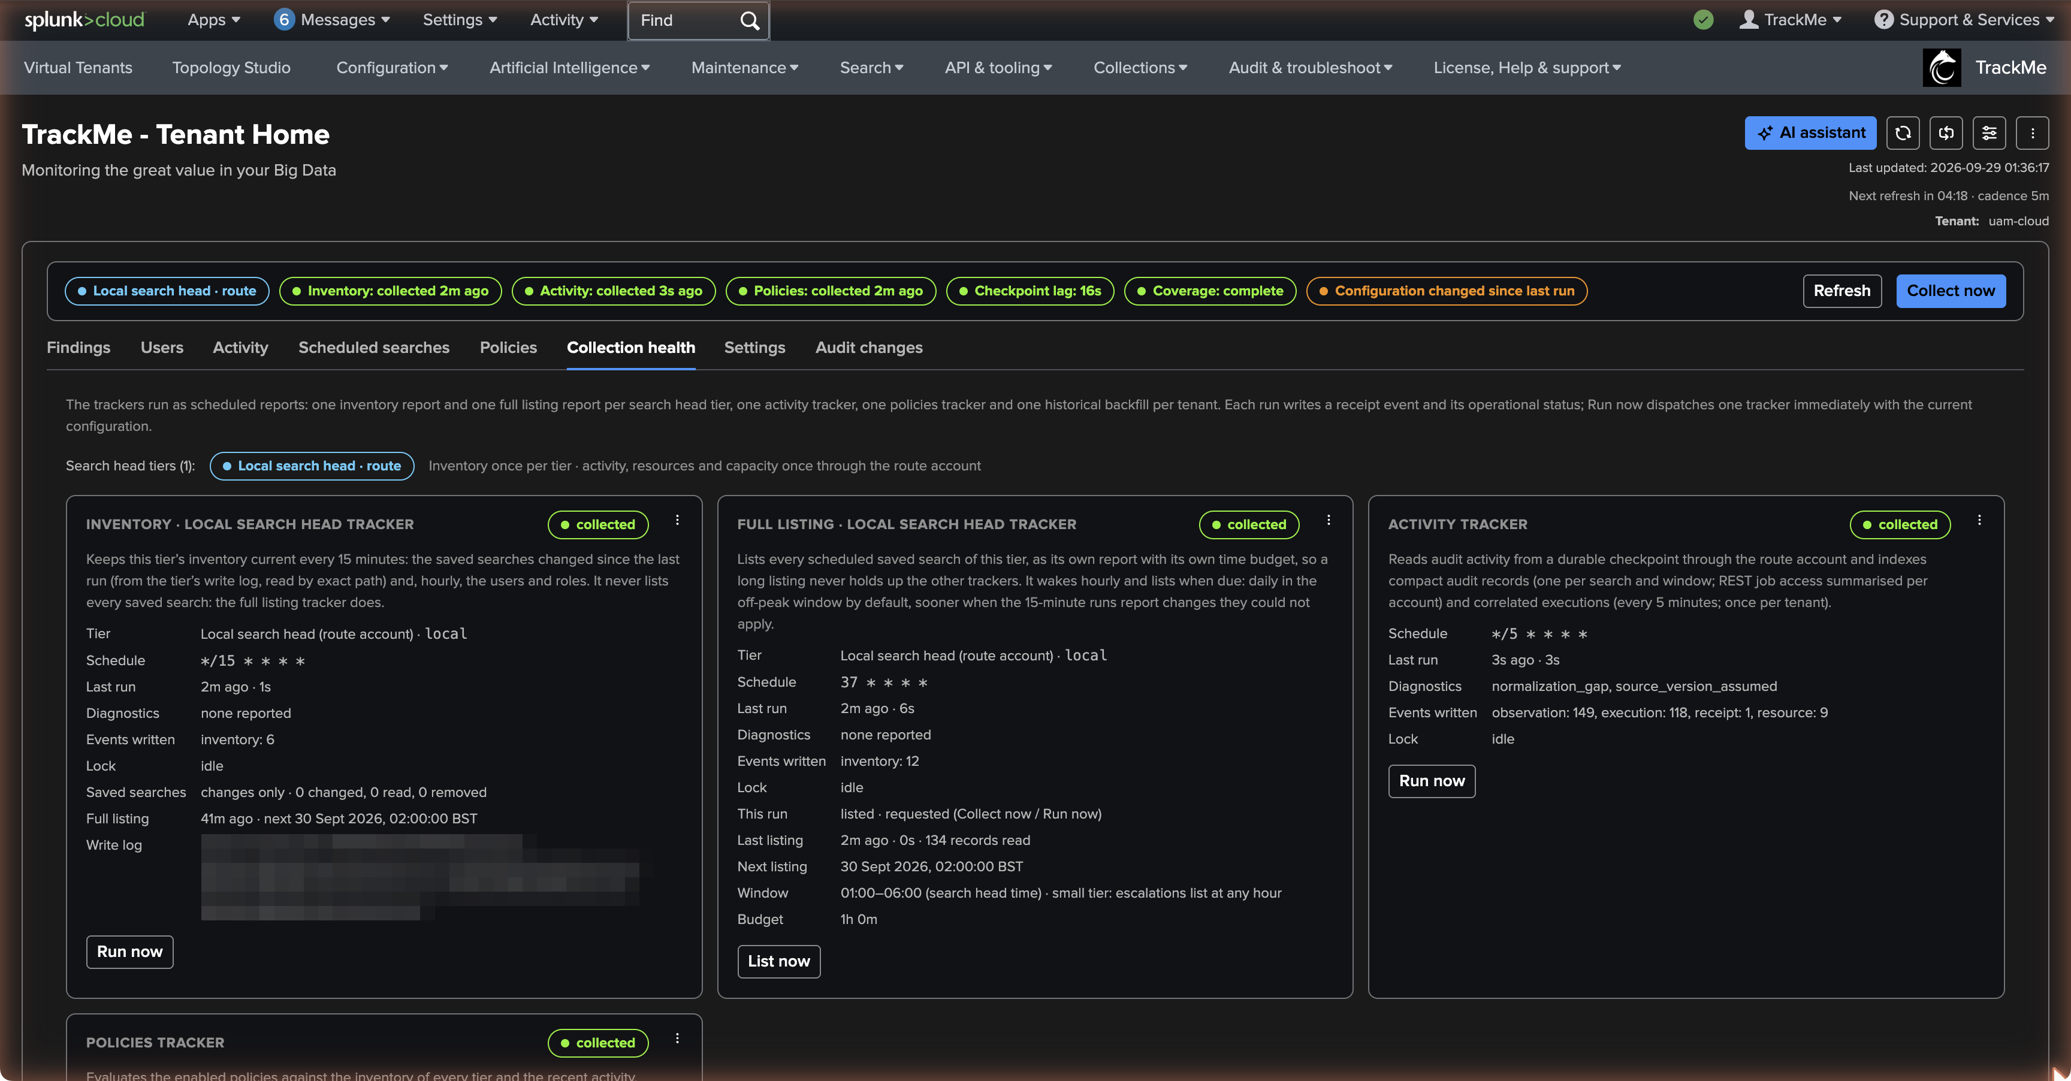Open the Settings dropdown in the Splunk top bar
2071x1081 pixels.
460,20
